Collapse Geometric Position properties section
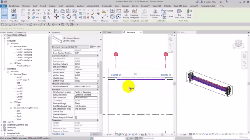Image resolution: width=250 pixels, height=140 pixels. click(98, 56)
